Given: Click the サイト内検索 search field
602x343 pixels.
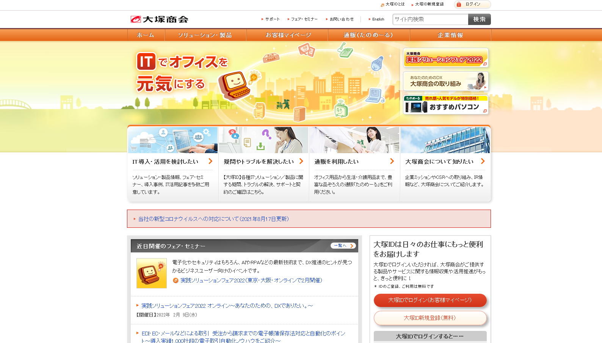Looking at the screenshot, I should [430, 19].
